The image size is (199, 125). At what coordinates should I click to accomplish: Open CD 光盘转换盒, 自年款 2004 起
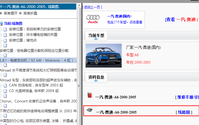tap(34, 91)
